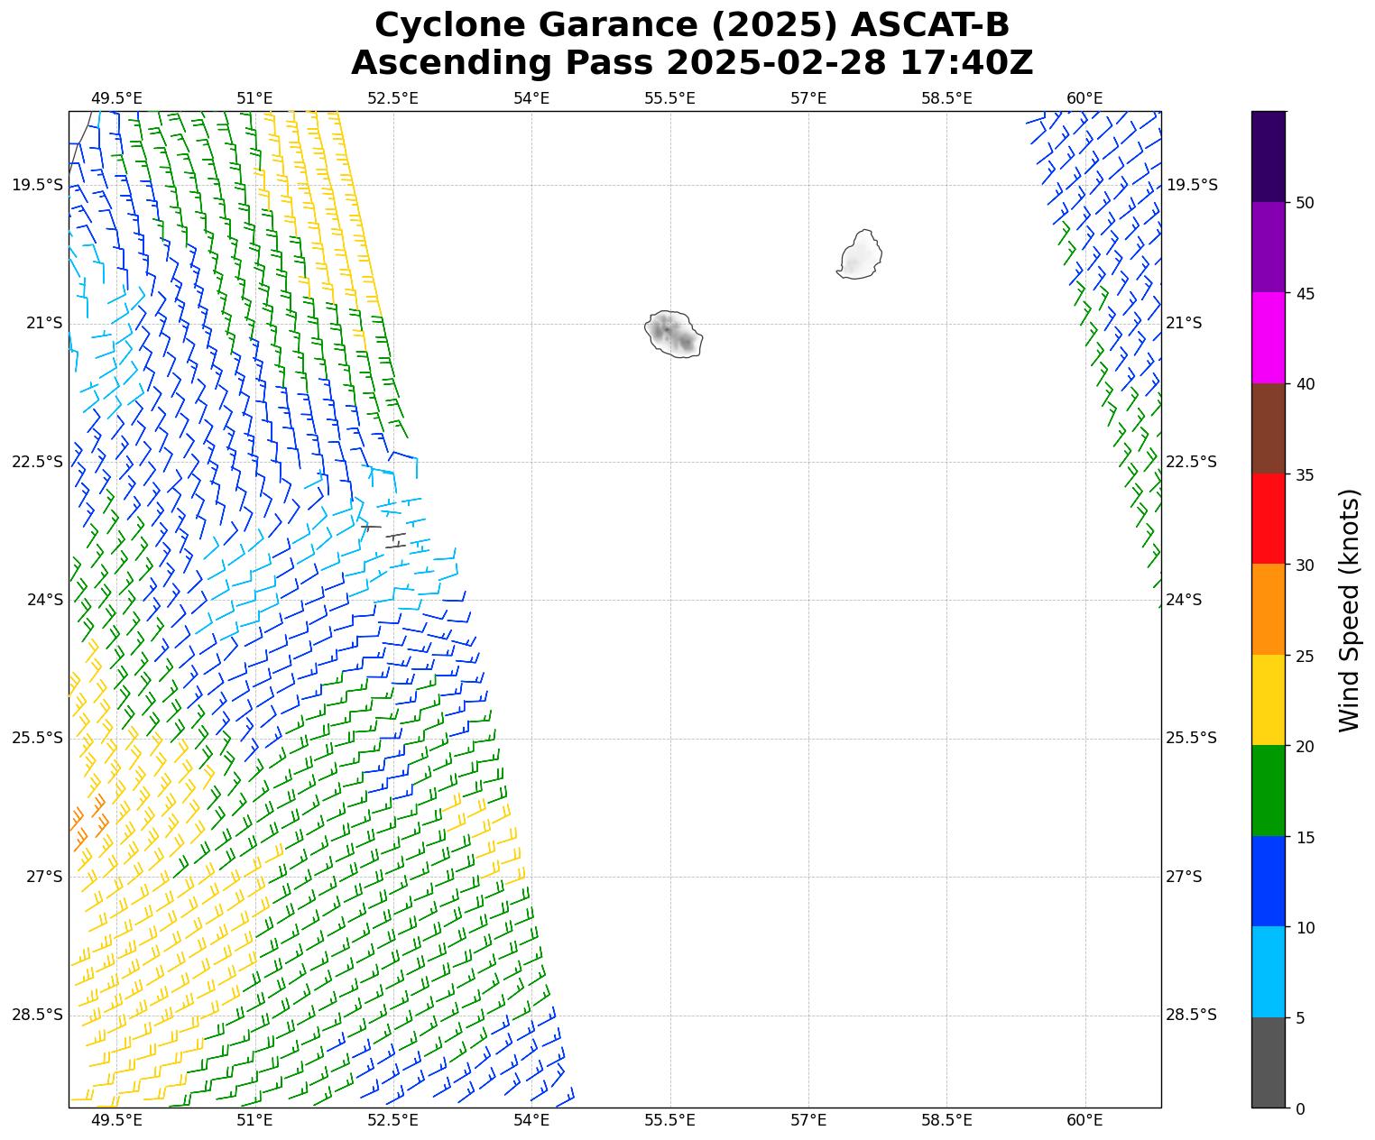Select the magenta 40–45 knot colorbar band
The height and width of the screenshot is (1140, 1375).
tap(1268, 337)
